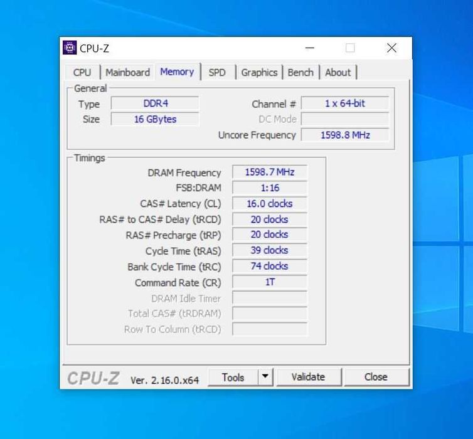Click the DRAM Frequency label
473x439 pixels.
point(184,172)
